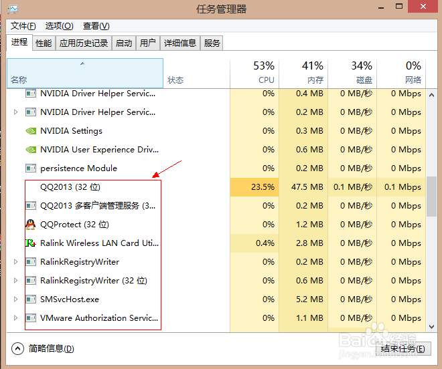Select the QQProtect (32 位) process
The height and width of the screenshot is (369, 442).
pyautogui.click(x=74, y=225)
